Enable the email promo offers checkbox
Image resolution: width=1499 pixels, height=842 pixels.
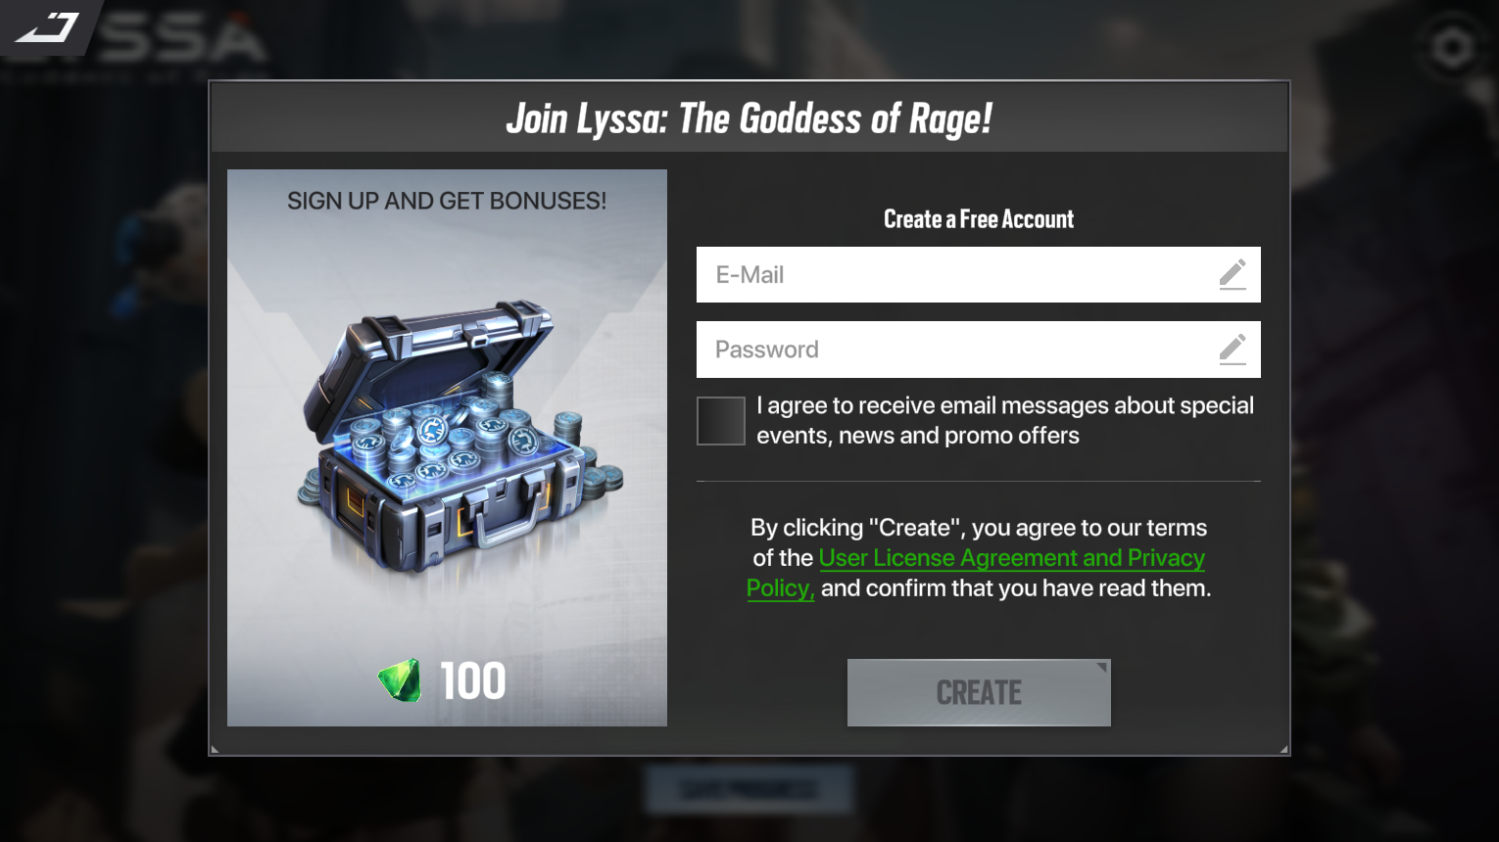(721, 421)
